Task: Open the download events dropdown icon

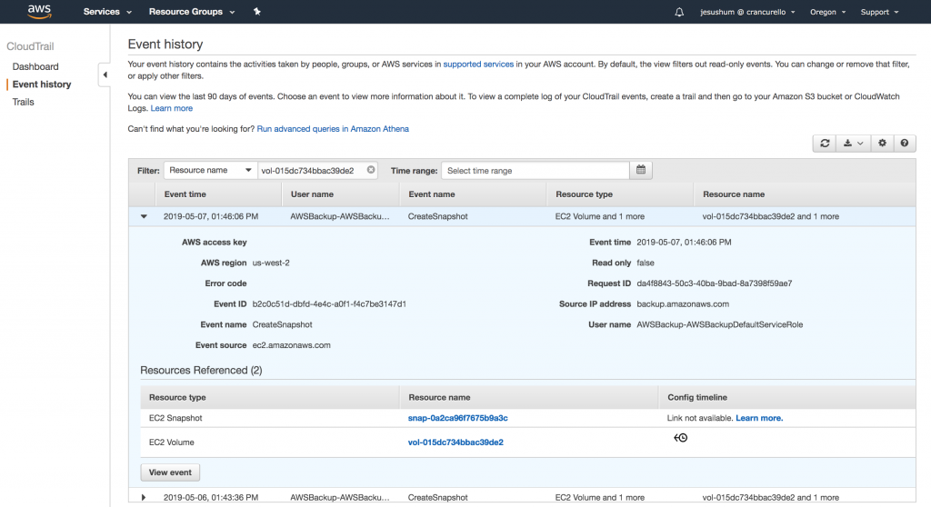Action: [852, 144]
